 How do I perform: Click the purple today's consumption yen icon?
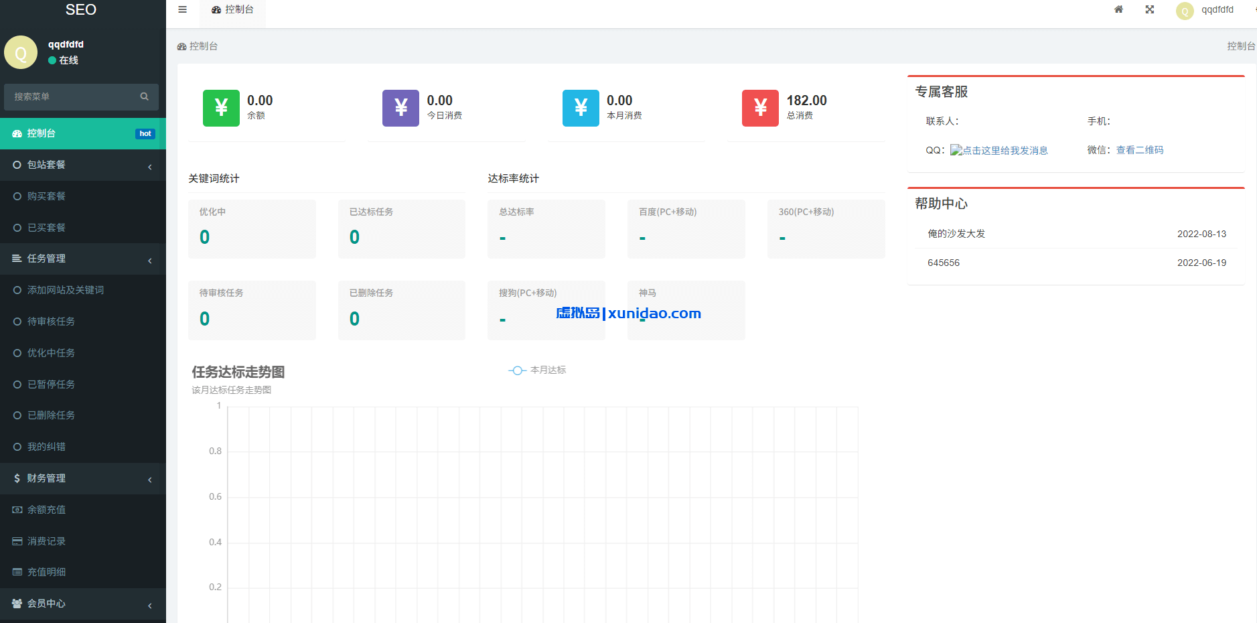pos(400,108)
